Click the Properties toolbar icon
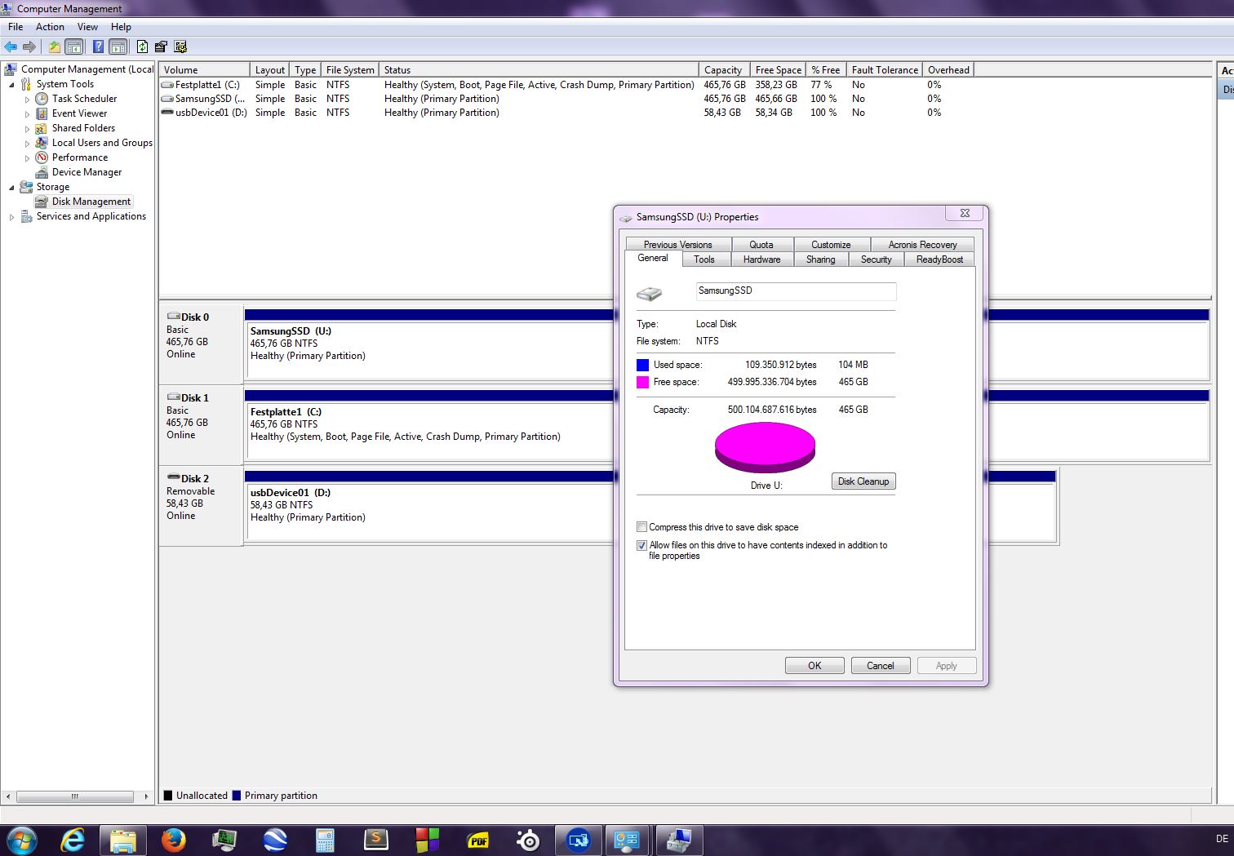The width and height of the screenshot is (1234, 856). click(x=161, y=47)
